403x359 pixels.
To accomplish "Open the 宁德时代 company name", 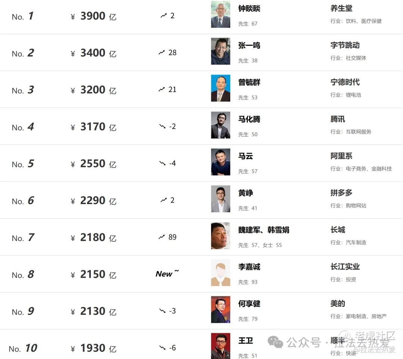I will [x=345, y=82].
